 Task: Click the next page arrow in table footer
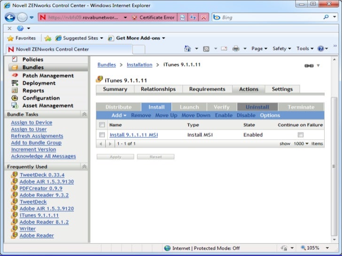click(110, 143)
